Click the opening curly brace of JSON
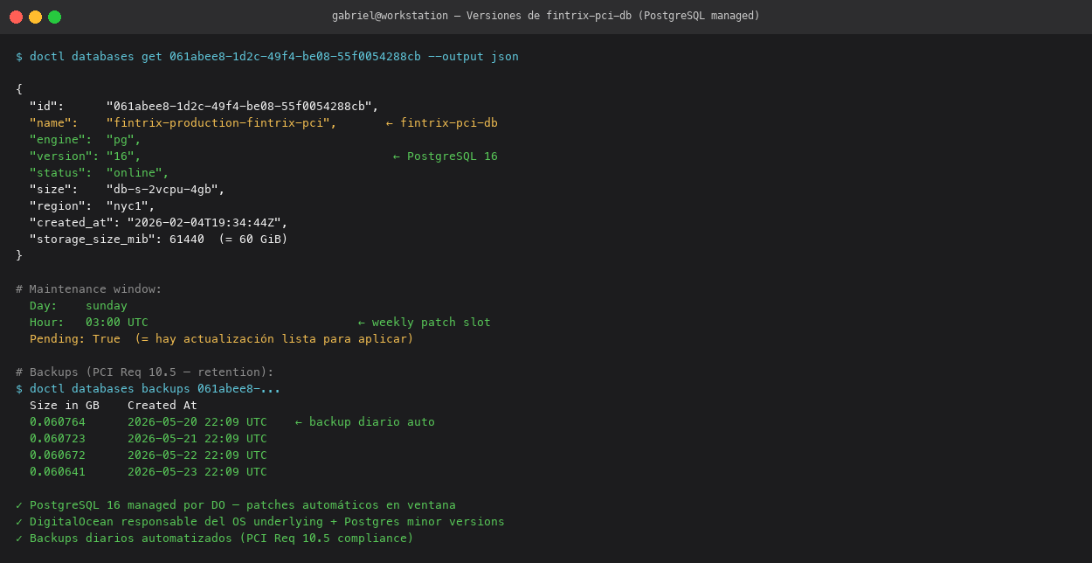 click(19, 89)
